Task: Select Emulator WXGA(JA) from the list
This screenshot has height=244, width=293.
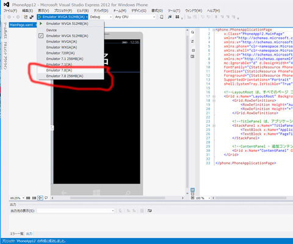Action: coord(70,47)
